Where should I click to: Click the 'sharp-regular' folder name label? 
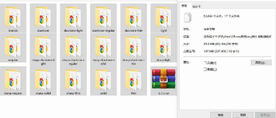[13, 93]
